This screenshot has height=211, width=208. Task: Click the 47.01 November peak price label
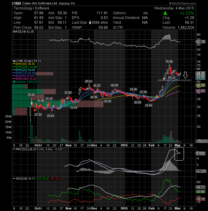pos(89,81)
